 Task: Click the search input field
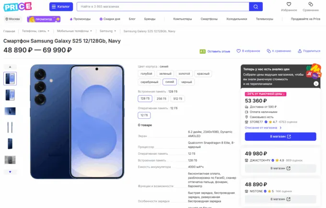162,7
